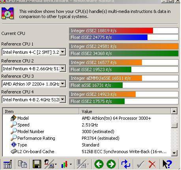Open Reference CPU 2 Pentium 4-B 2.66GHz dropdown
Viewport: 181px width, 170px height.
pos(63,68)
